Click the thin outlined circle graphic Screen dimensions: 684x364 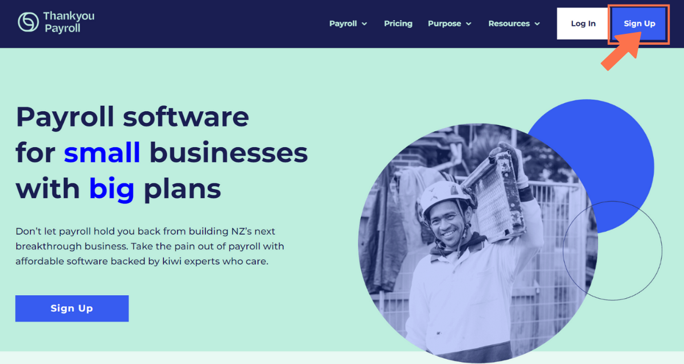pyautogui.click(x=612, y=251)
